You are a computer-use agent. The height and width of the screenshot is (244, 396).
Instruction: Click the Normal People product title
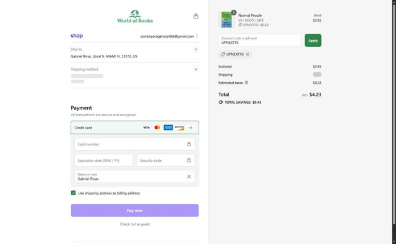(x=250, y=15)
